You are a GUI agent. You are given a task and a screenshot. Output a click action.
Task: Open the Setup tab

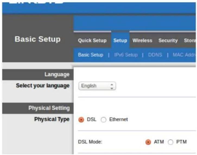click(x=120, y=41)
